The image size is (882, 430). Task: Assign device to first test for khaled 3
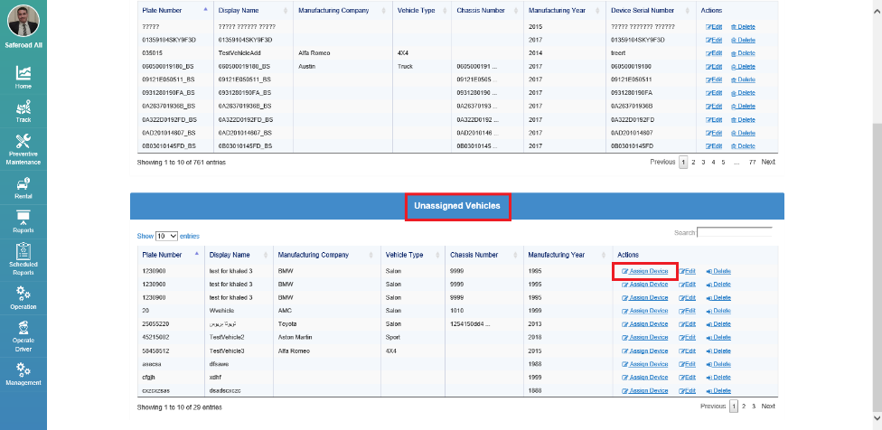(x=645, y=271)
